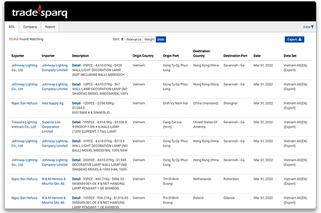Click the Date column header
Viewport: 321px width, 213px height.
point(257,56)
